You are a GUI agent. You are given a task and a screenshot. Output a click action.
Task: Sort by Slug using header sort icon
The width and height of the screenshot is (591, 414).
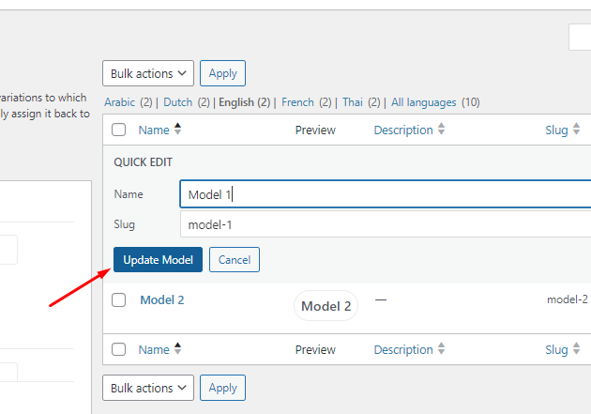click(x=577, y=130)
